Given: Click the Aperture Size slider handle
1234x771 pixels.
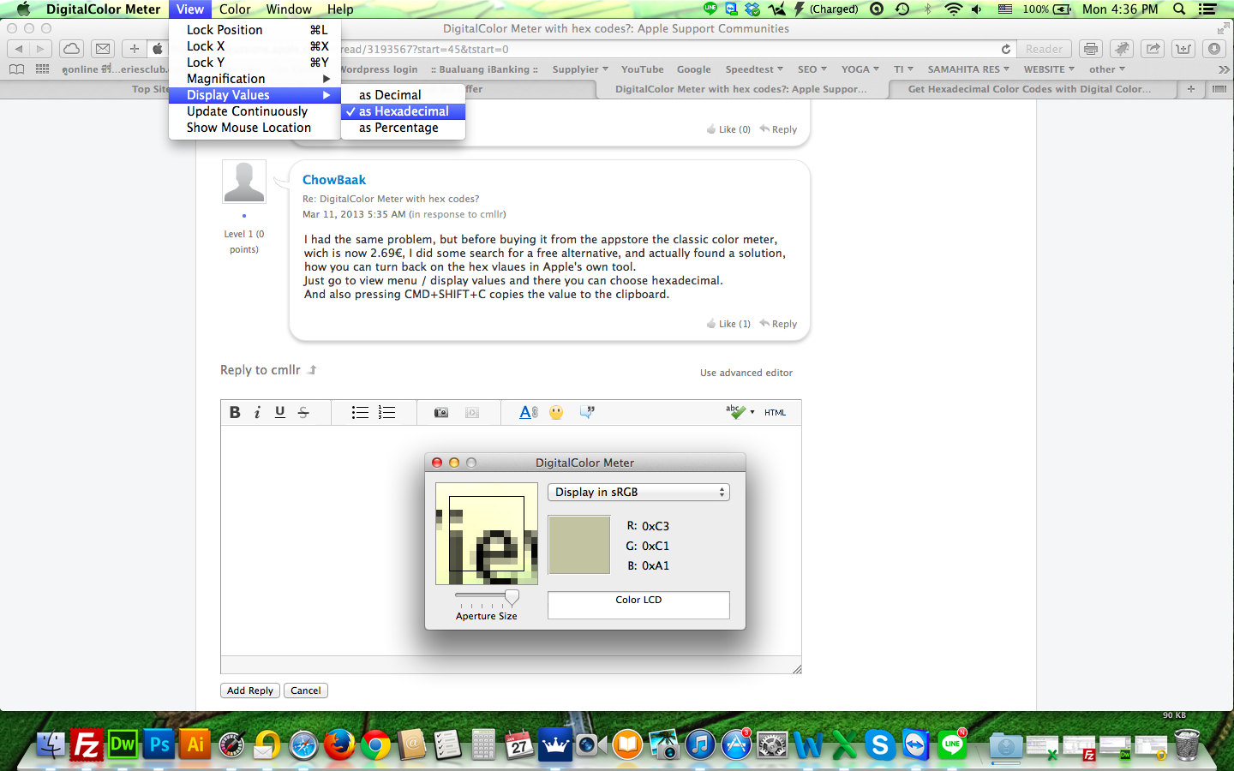Looking at the screenshot, I should (512, 597).
